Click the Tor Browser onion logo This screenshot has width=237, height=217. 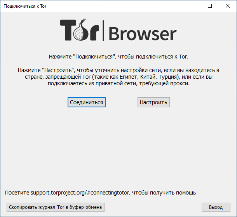click(118, 30)
